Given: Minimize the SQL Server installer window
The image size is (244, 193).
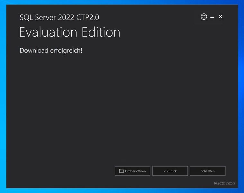Looking at the screenshot, I should pos(212,17).
